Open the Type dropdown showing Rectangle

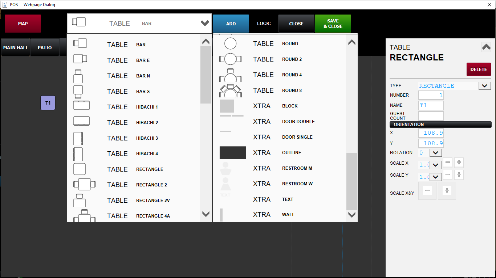[484, 86]
